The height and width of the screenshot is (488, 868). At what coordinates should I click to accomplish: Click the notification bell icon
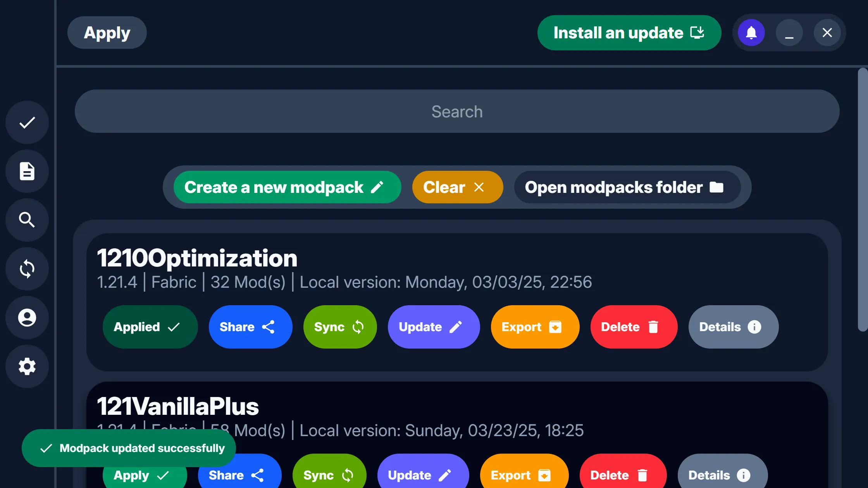[751, 33]
